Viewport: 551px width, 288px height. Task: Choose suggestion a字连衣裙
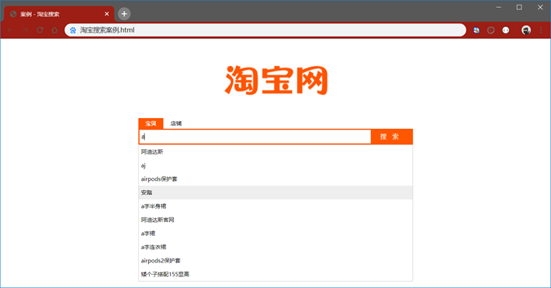coord(275,247)
